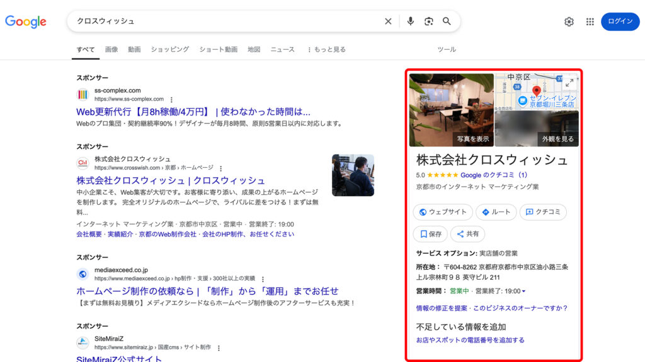Screen dimensions: 645x362
Task: Open Web更新代行 ad headline link
Action: click(193, 112)
